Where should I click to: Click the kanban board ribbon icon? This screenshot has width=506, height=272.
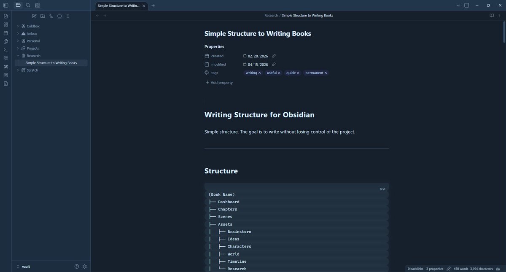click(6, 75)
